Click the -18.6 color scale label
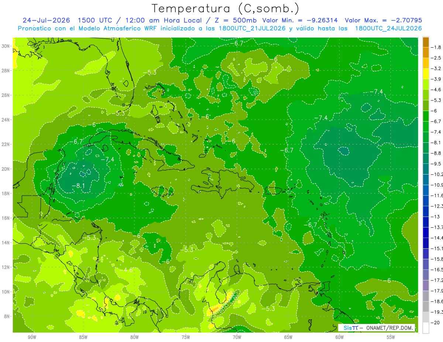 (x=437, y=301)
